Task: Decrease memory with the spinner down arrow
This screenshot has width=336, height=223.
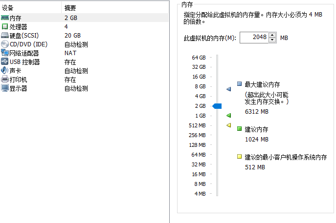Action: pos(272,40)
